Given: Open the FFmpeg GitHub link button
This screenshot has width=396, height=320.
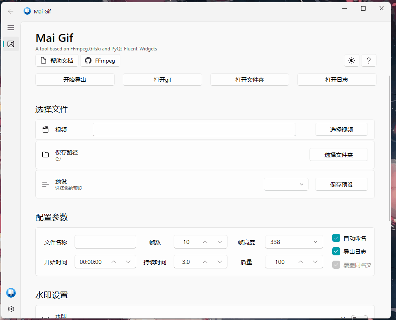Looking at the screenshot, I should [100, 61].
